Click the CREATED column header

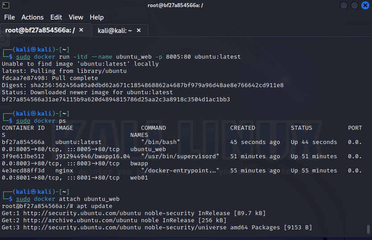(x=243, y=128)
